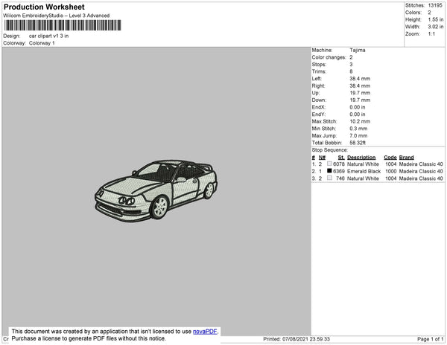Select the Natural White 6078 swatch
Image resolution: width=447 pixels, height=345 pixels.
pos(329,164)
